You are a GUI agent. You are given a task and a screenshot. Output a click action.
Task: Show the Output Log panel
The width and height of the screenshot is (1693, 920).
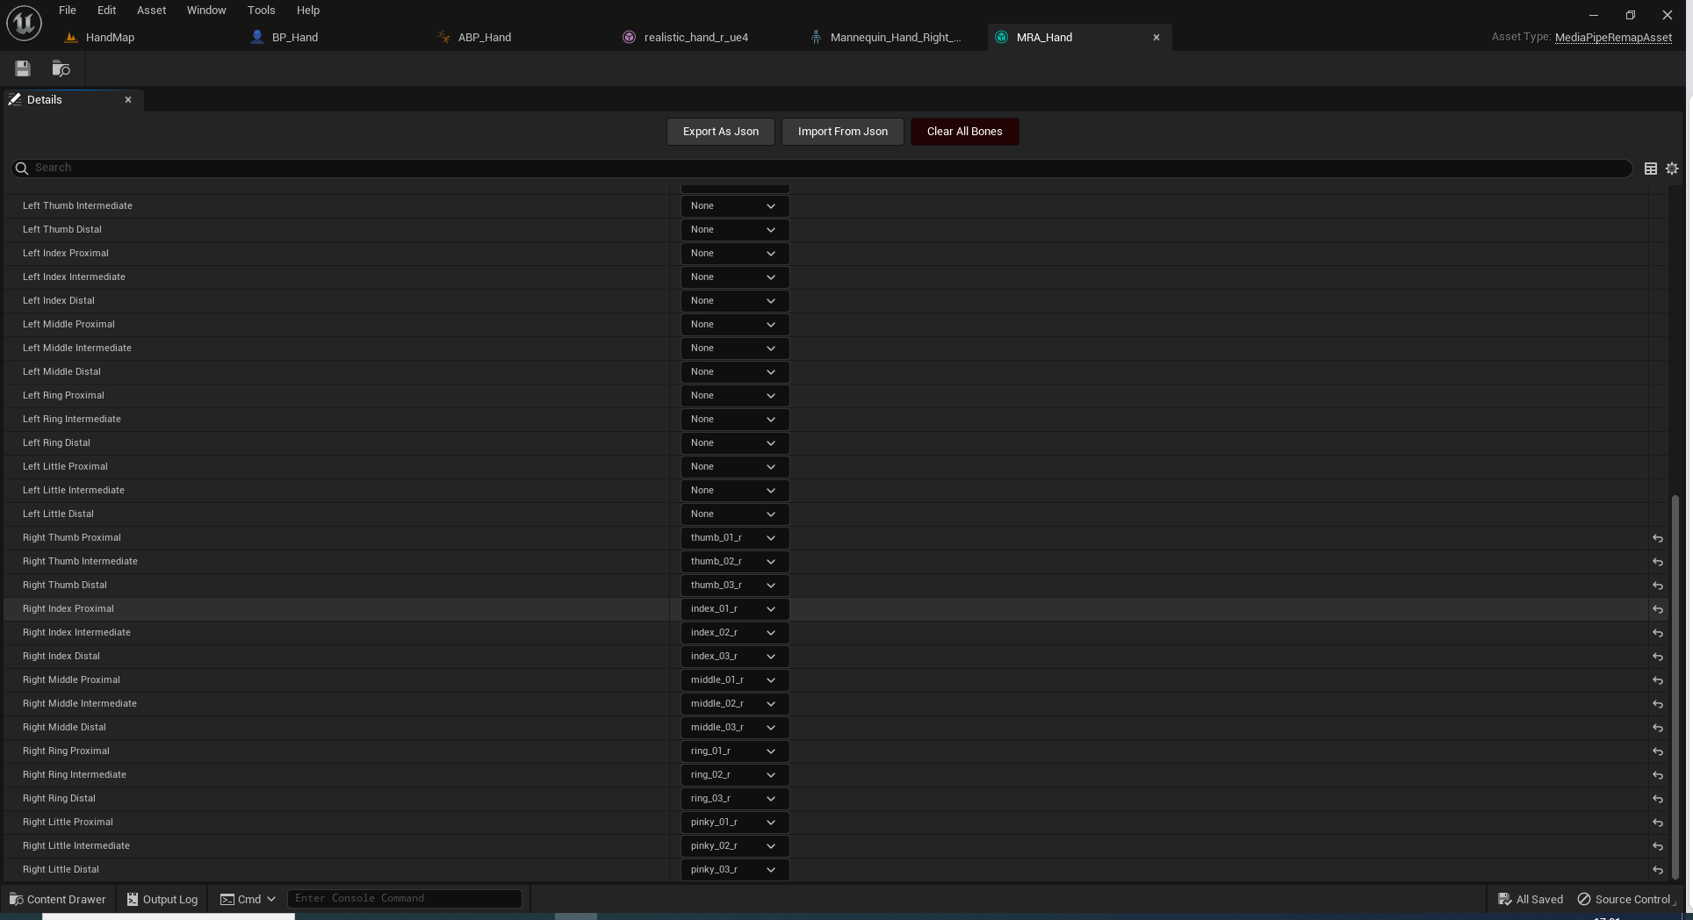point(162,899)
